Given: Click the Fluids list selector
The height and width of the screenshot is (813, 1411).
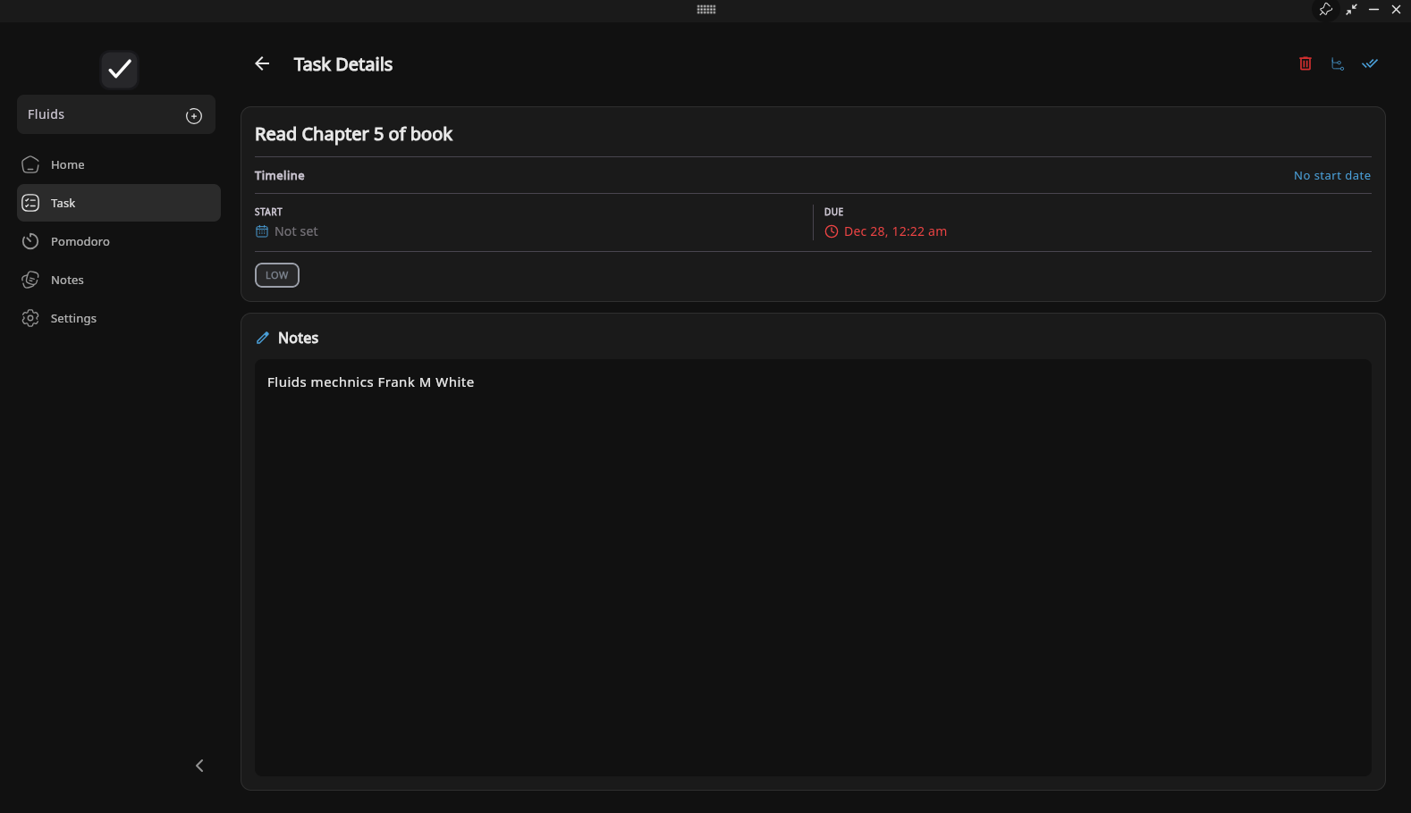Looking at the screenshot, I should (x=116, y=114).
